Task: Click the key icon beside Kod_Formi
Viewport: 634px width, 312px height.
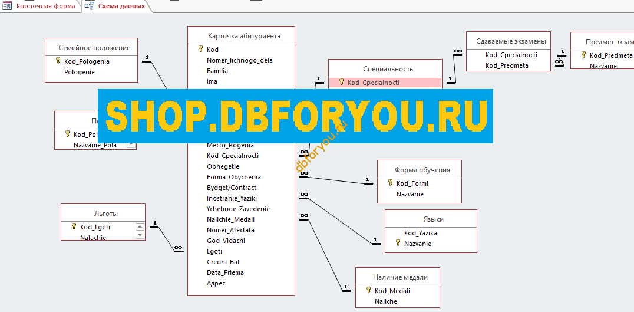Action: tap(390, 183)
